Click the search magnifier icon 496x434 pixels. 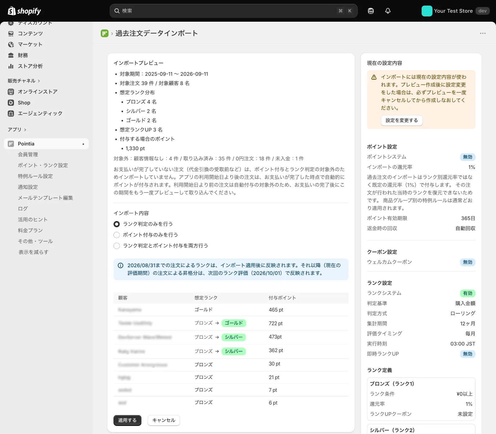tap(117, 11)
